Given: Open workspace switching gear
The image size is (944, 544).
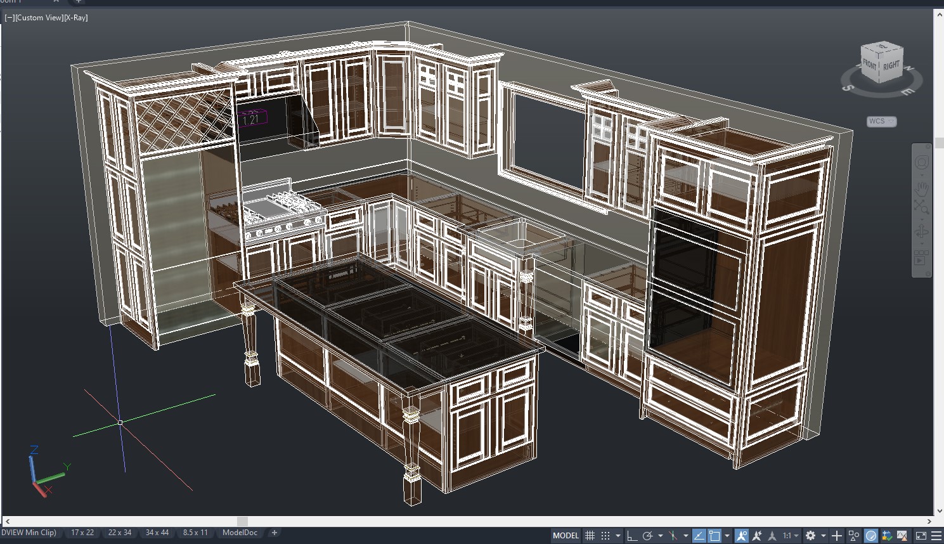Looking at the screenshot, I should (x=810, y=536).
